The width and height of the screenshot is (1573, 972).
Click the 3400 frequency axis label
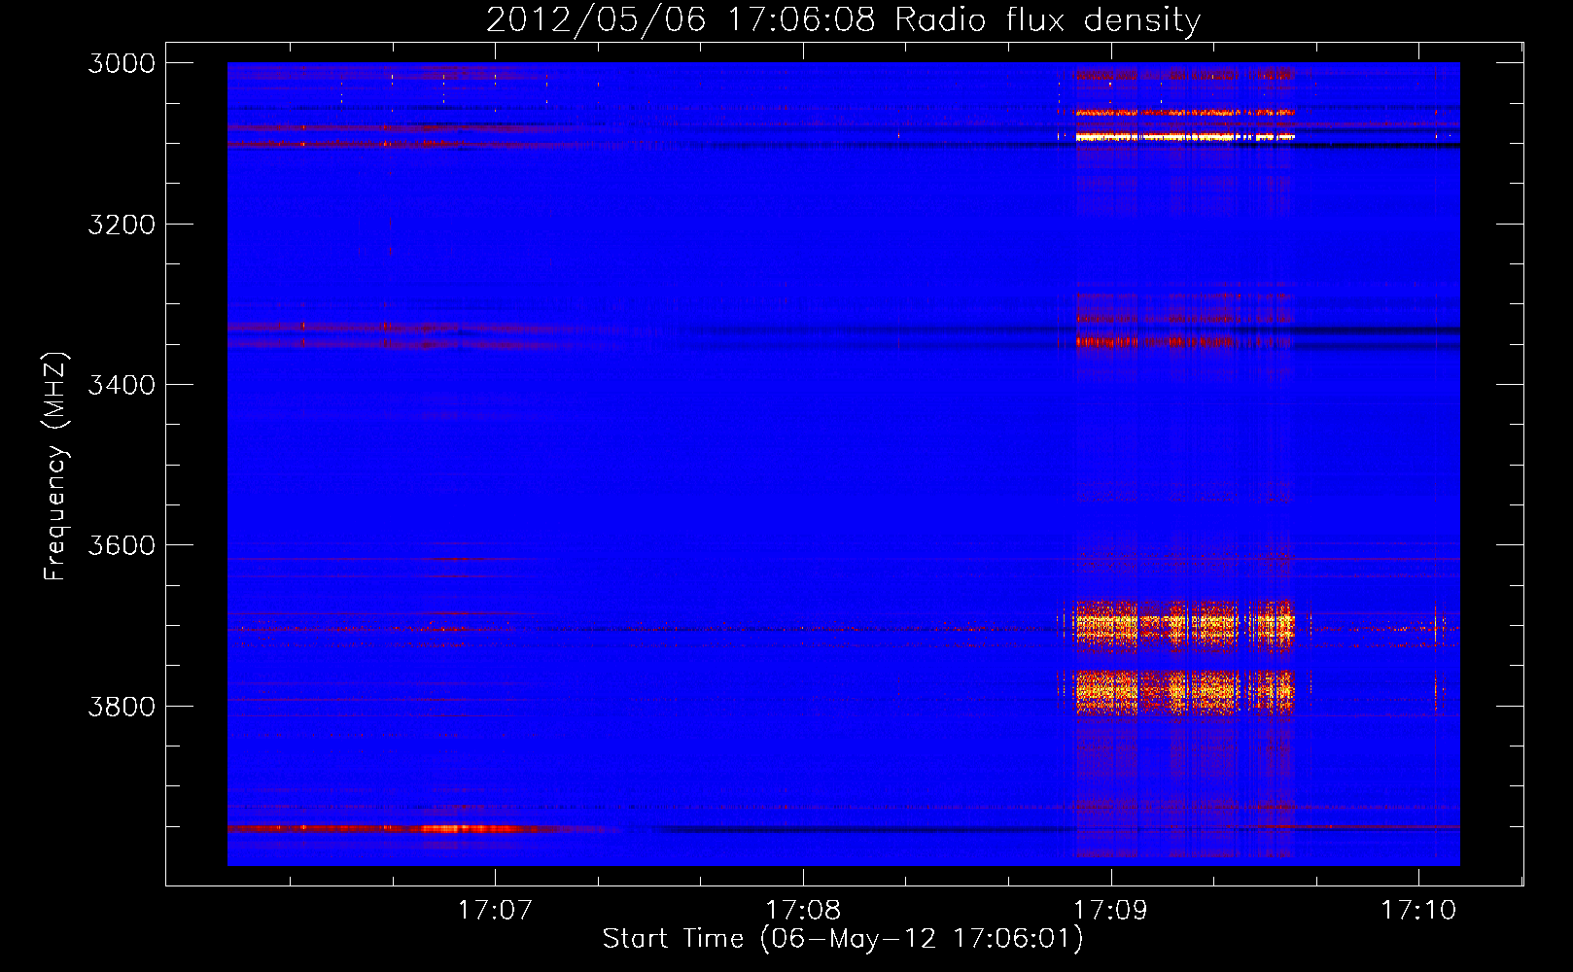(122, 385)
